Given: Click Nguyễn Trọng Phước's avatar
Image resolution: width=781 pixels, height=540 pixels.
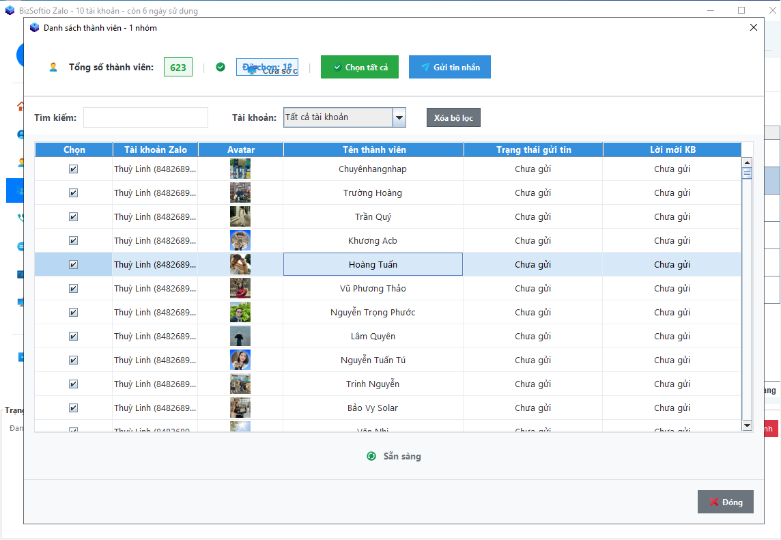Looking at the screenshot, I should 240,313.
